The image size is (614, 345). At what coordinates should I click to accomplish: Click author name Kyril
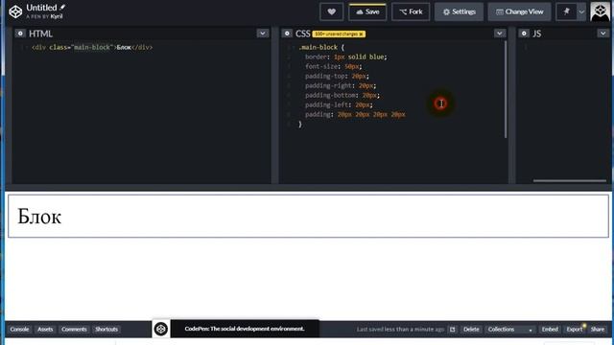pos(57,16)
